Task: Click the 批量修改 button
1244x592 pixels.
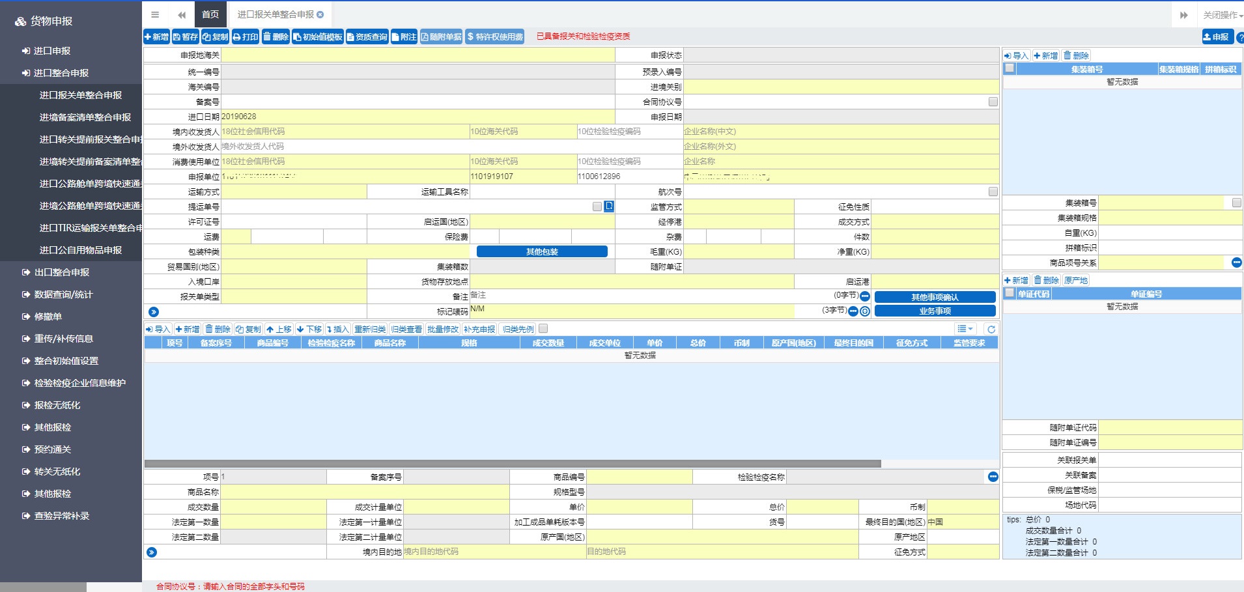Action: (443, 329)
